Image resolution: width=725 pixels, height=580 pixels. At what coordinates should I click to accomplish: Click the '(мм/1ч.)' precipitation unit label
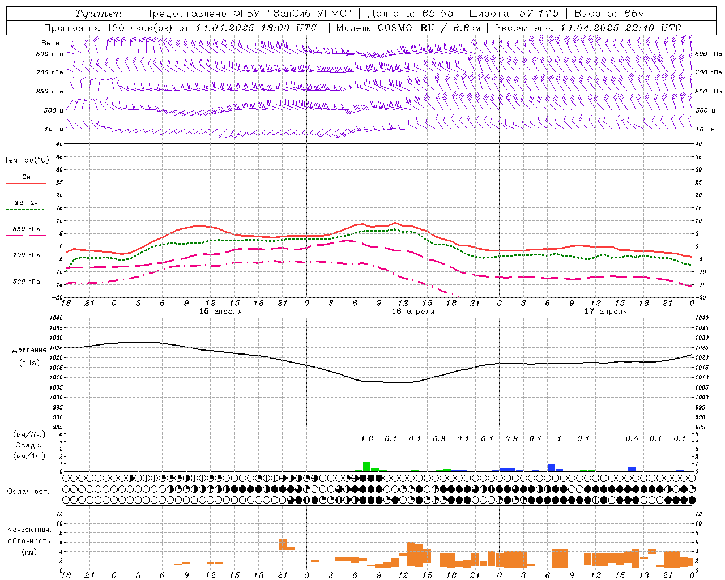tap(29, 456)
